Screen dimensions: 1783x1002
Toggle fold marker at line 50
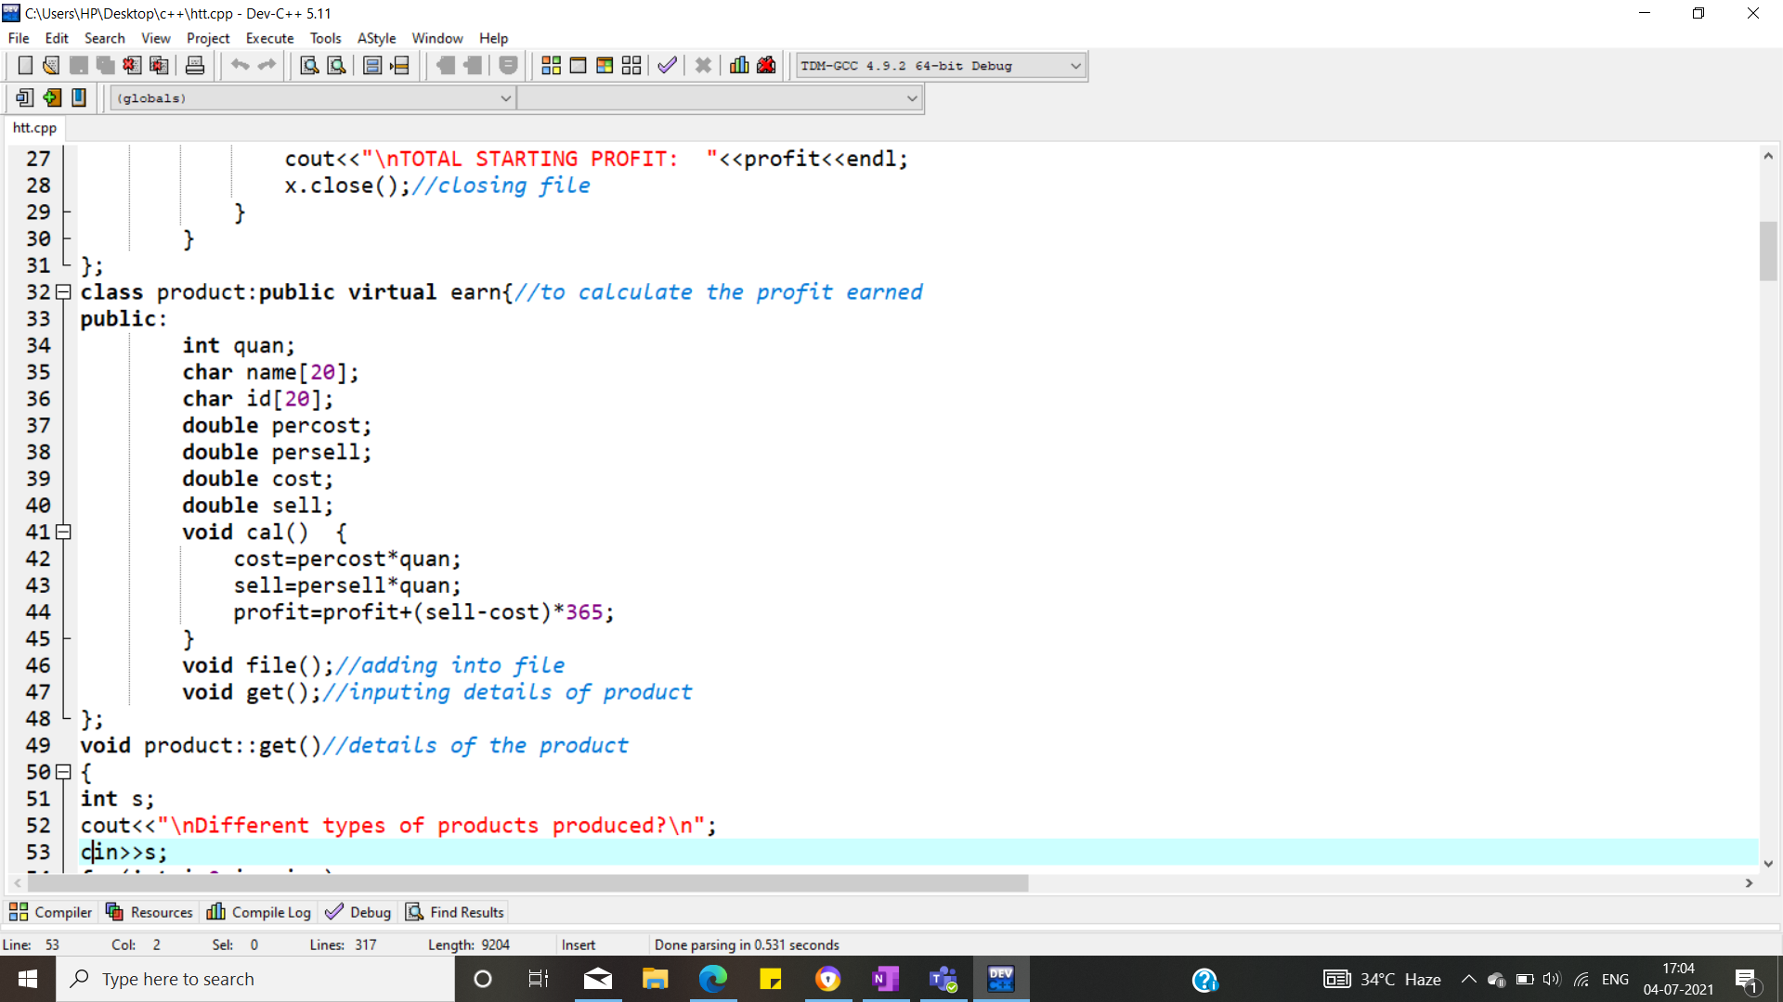pyautogui.click(x=63, y=772)
